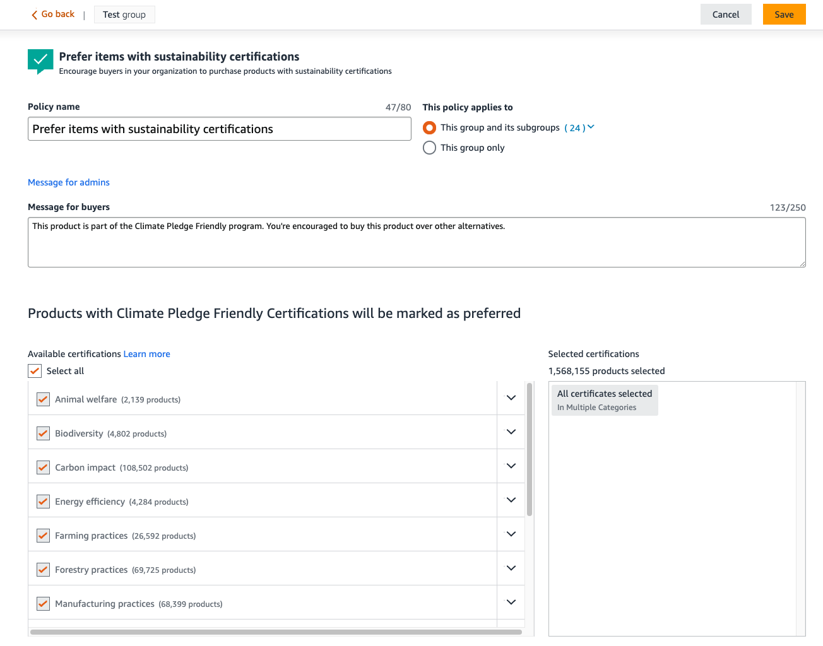Click the Go back chevron arrow icon
823x646 pixels.
(x=35, y=15)
